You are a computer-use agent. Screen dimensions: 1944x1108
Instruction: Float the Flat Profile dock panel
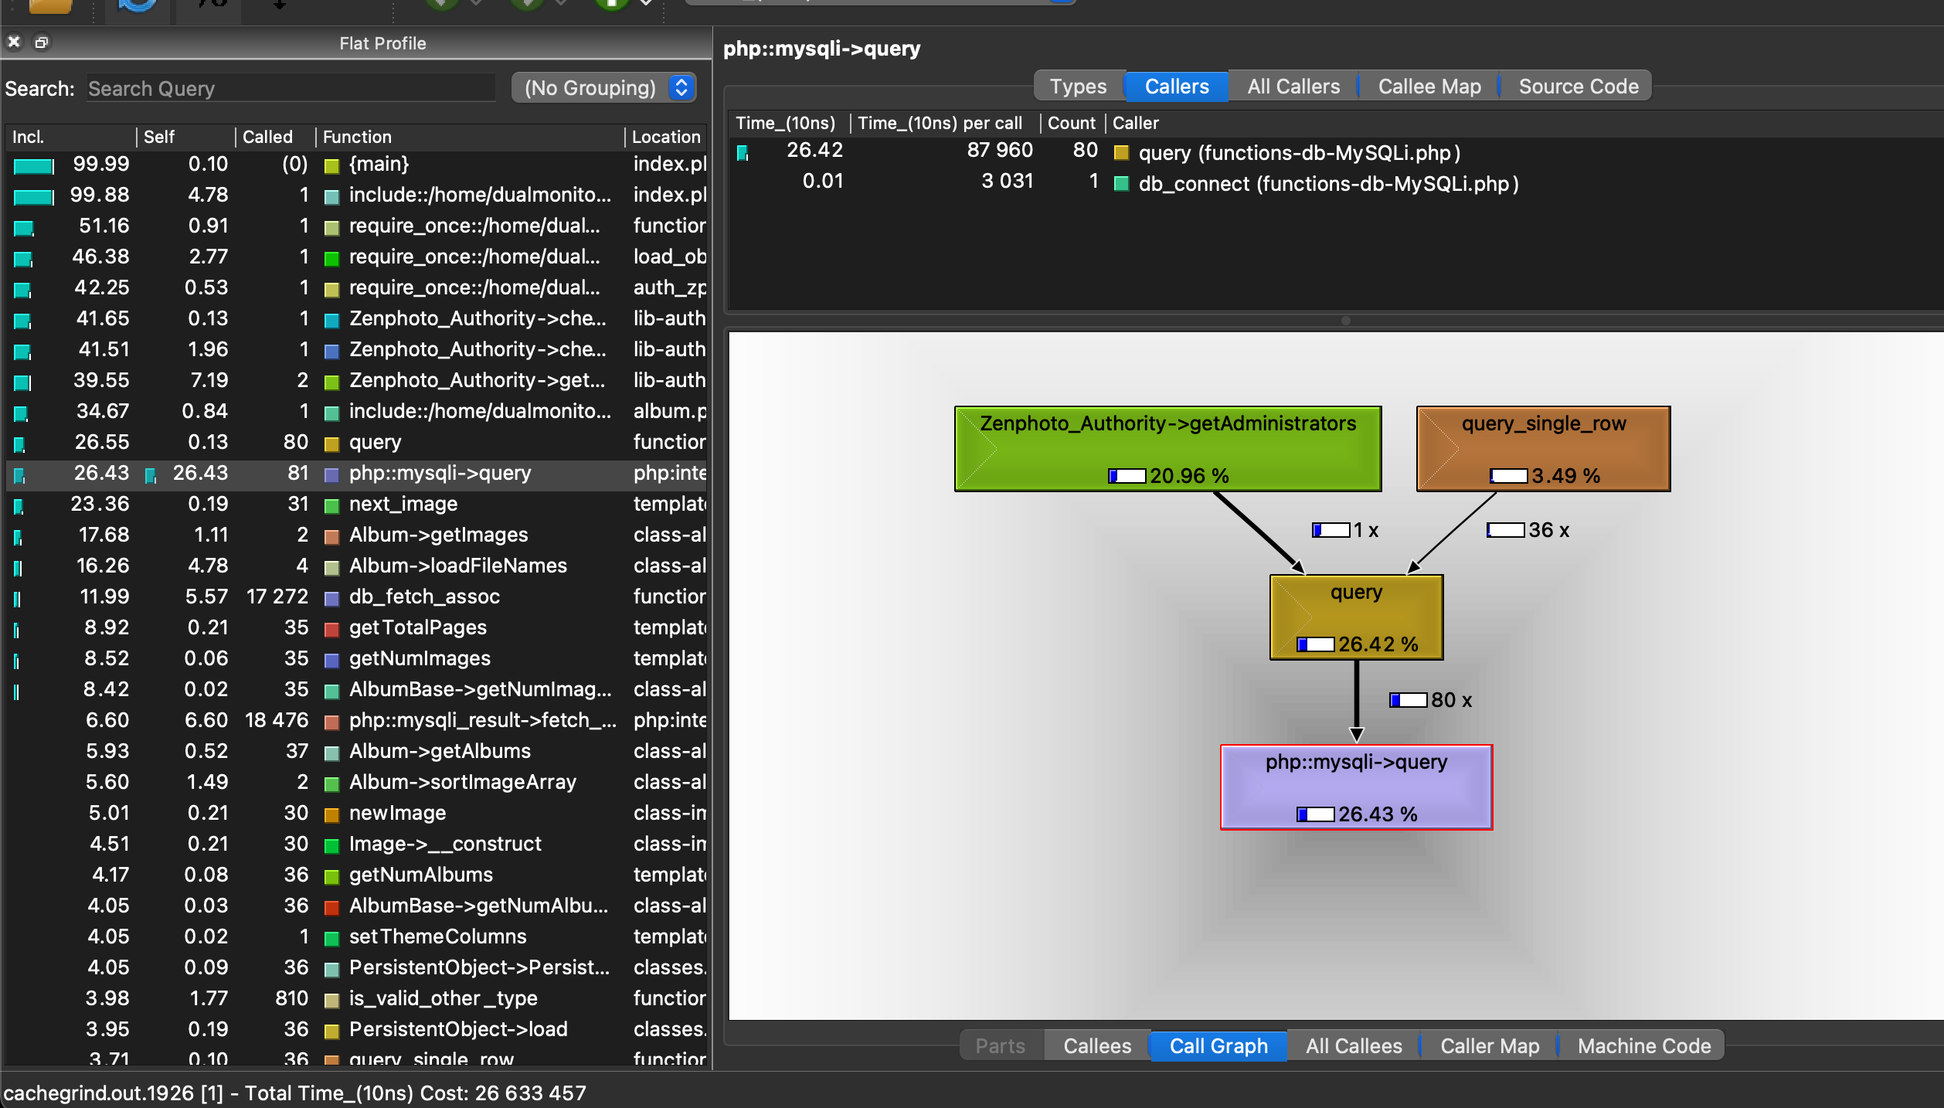pyautogui.click(x=42, y=42)
